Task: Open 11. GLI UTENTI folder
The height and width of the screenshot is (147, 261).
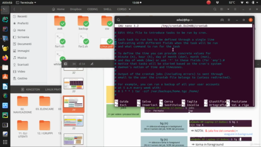Action: pyautogui.click(x=22, y=129)
